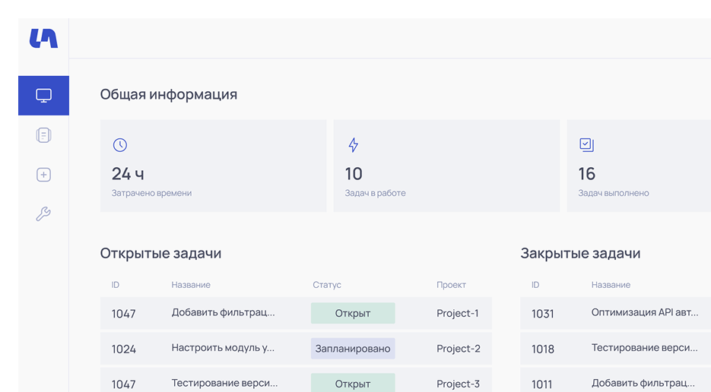Open task 'Добавить фильтрац...' in open tasks
The height and width of the screenshot is (392, 711).
point(223,312)
